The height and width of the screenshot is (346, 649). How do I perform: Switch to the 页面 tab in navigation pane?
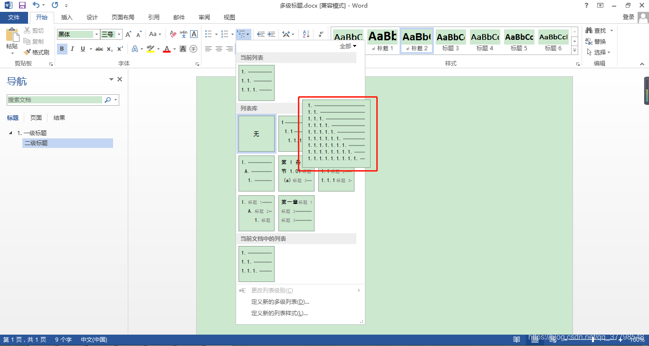click(x=36, y=118)
